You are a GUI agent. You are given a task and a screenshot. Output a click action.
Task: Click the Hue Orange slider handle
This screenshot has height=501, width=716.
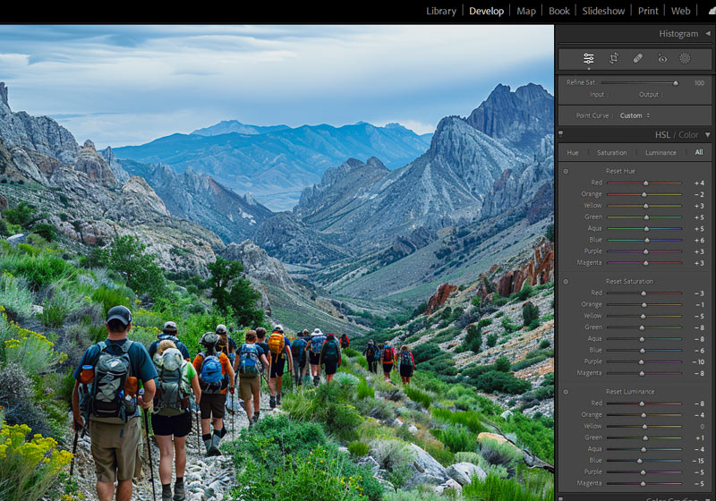pyautogui.click(x=644, y=194)
